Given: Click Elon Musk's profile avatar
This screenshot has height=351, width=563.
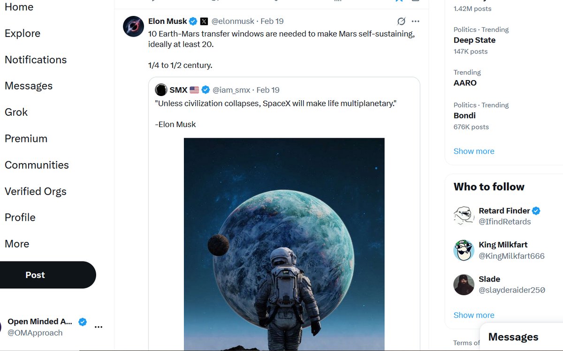Looking at the screenshot, I should (133, 26).
